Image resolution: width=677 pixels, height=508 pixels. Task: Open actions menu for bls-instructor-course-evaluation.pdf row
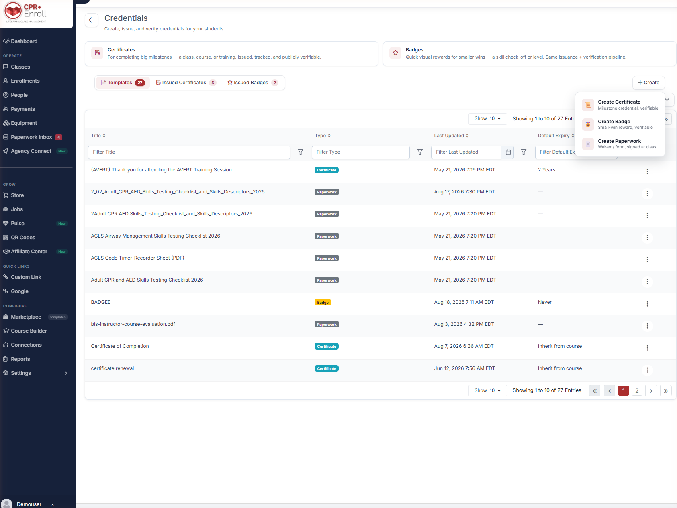(x=647, y=326)
